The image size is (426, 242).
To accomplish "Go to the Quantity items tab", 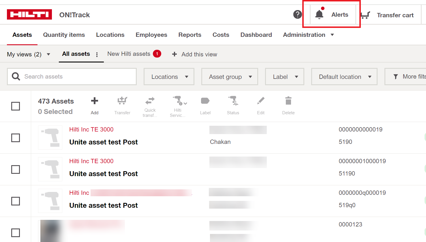I will point(64,35).
